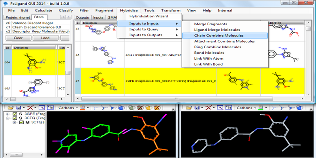Switch to the Outputs tab
Screen dimensions: 316x158
82,18
